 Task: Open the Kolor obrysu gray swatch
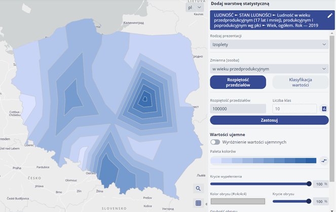238,201
